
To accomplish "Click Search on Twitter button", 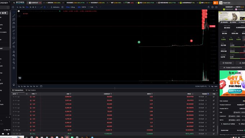I will [228, 124].
